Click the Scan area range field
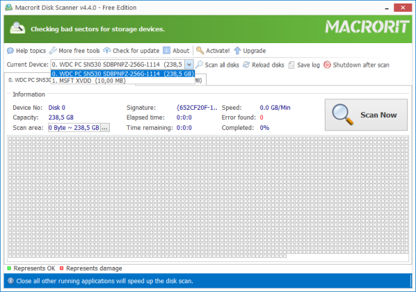Image resolution: width=416 pixels, height=292 pixels. click(74, 128)
